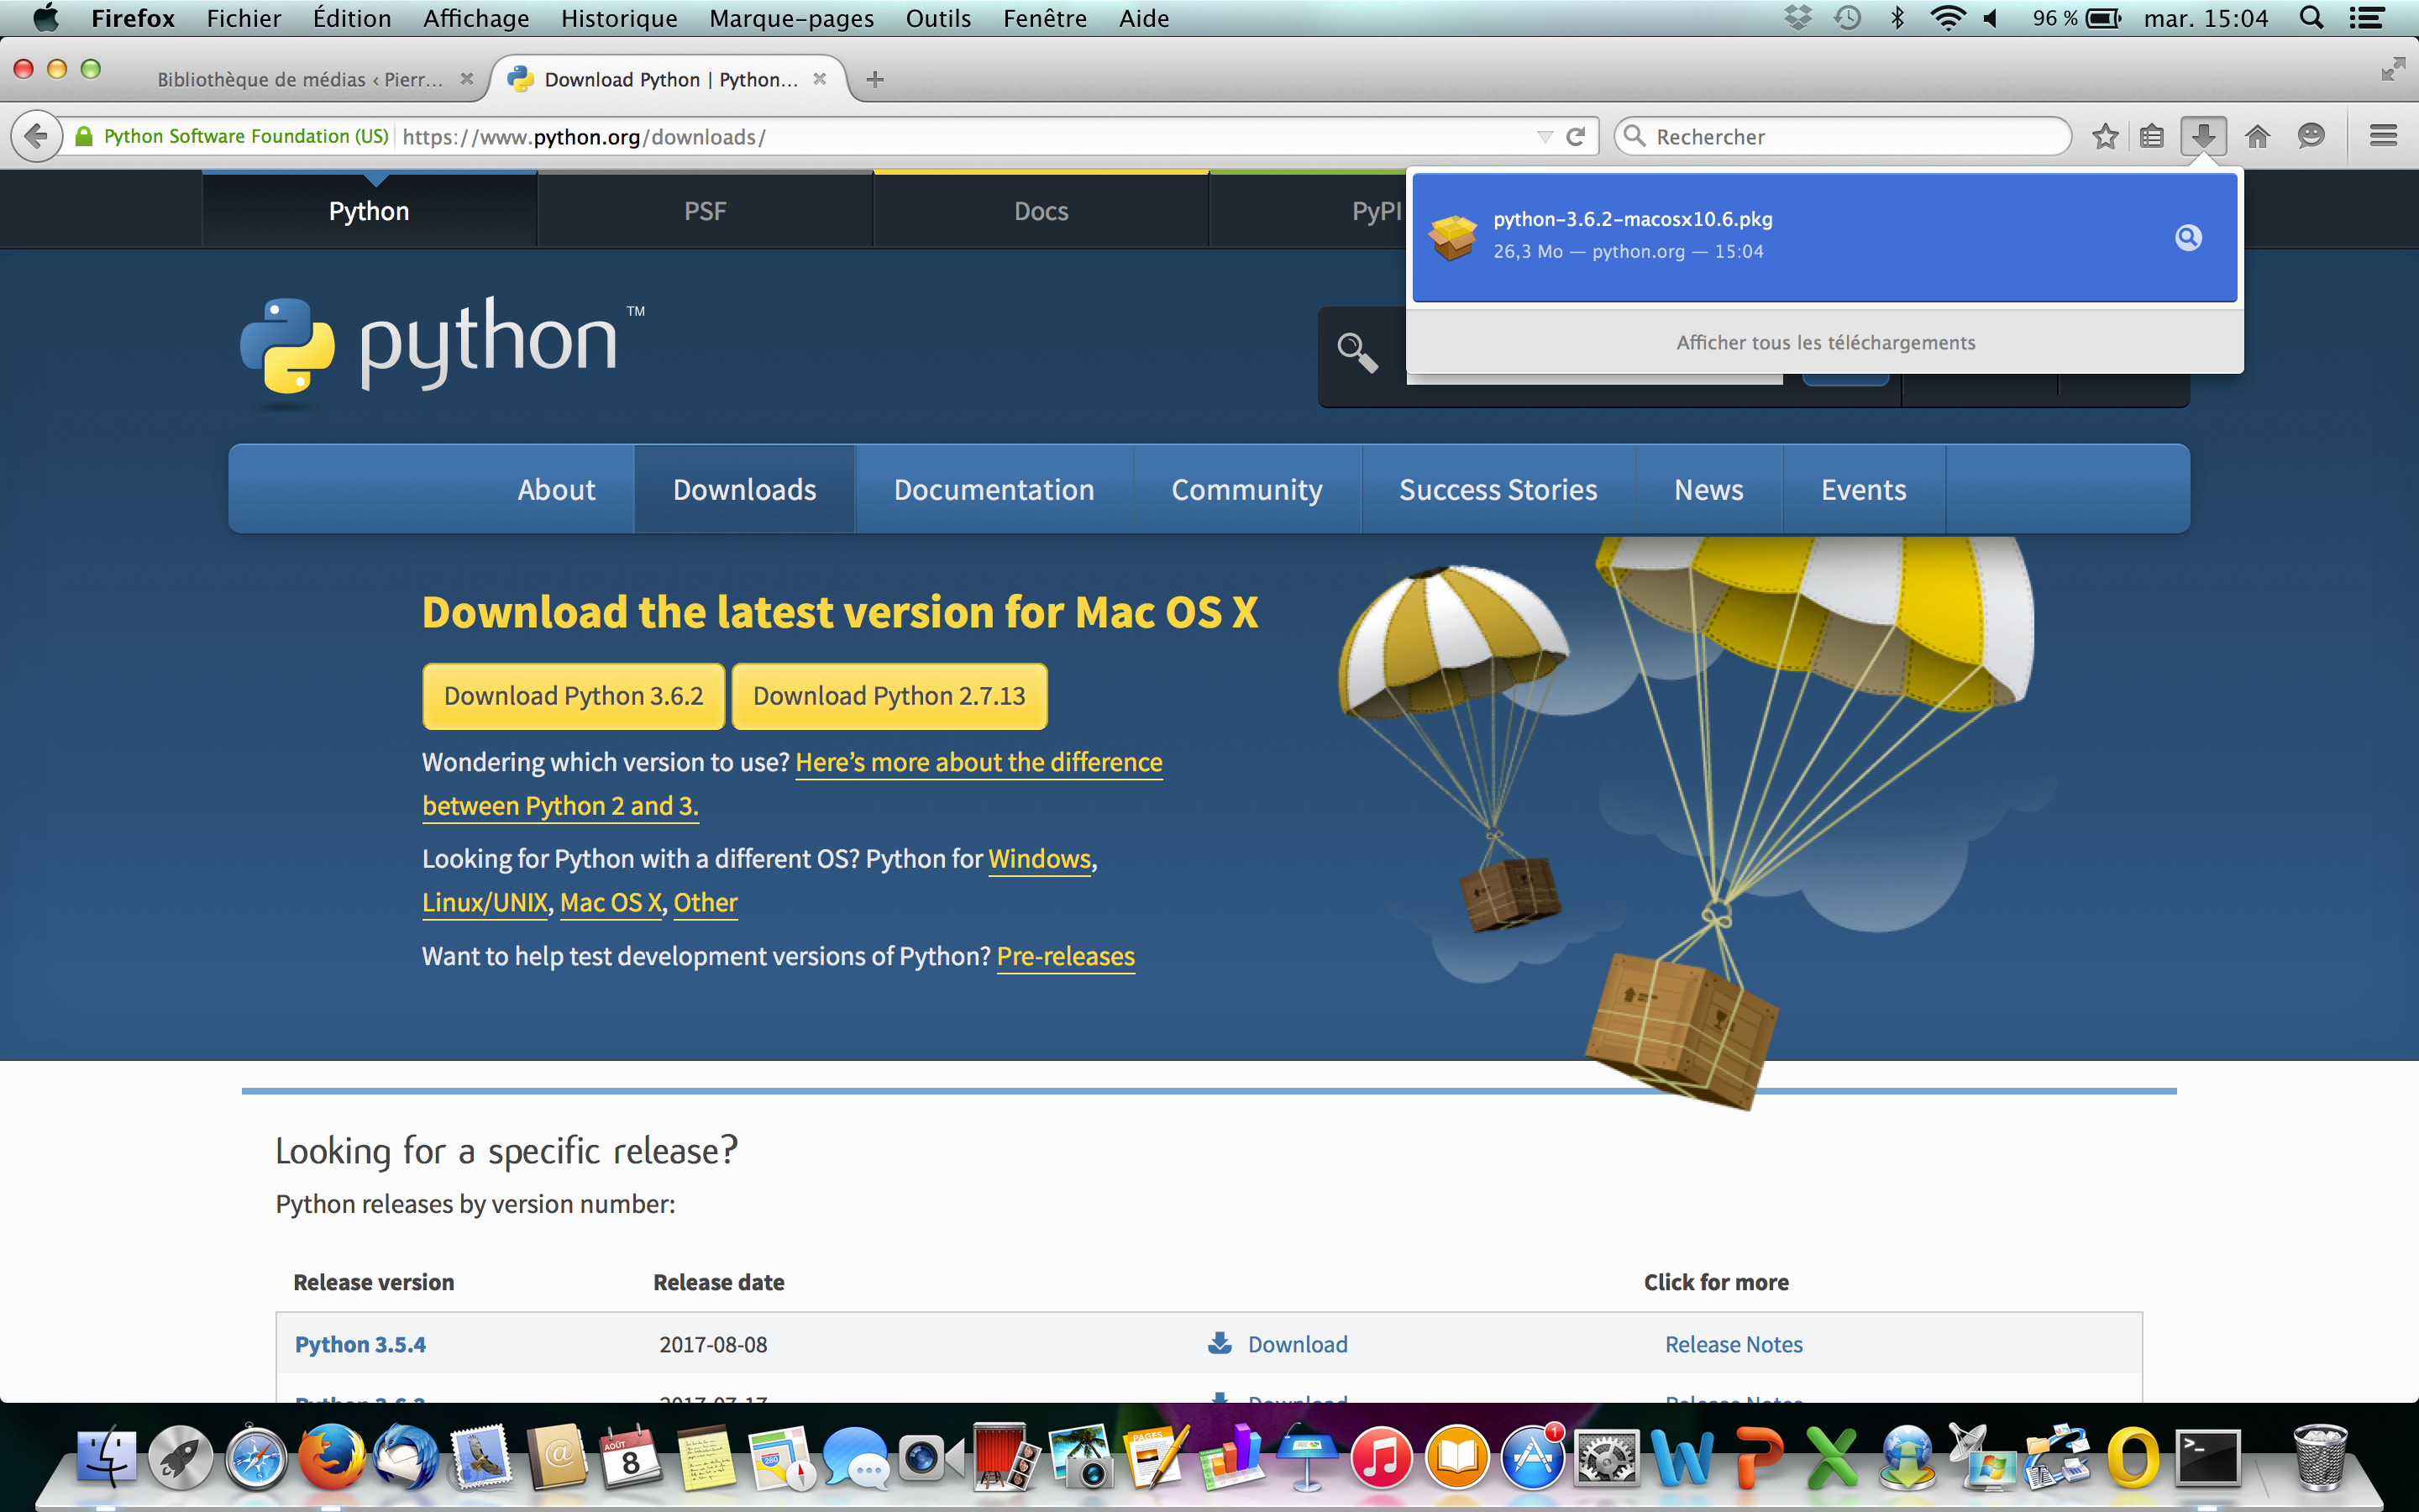Open the Marque-pages menu
This screenshot has width=2419, height=1512.
pos(792,18)
